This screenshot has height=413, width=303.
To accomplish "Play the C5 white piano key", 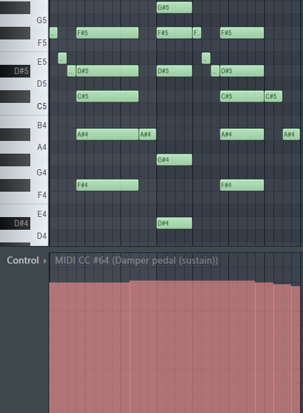I will pyautogui.click(x=39, y=106).
